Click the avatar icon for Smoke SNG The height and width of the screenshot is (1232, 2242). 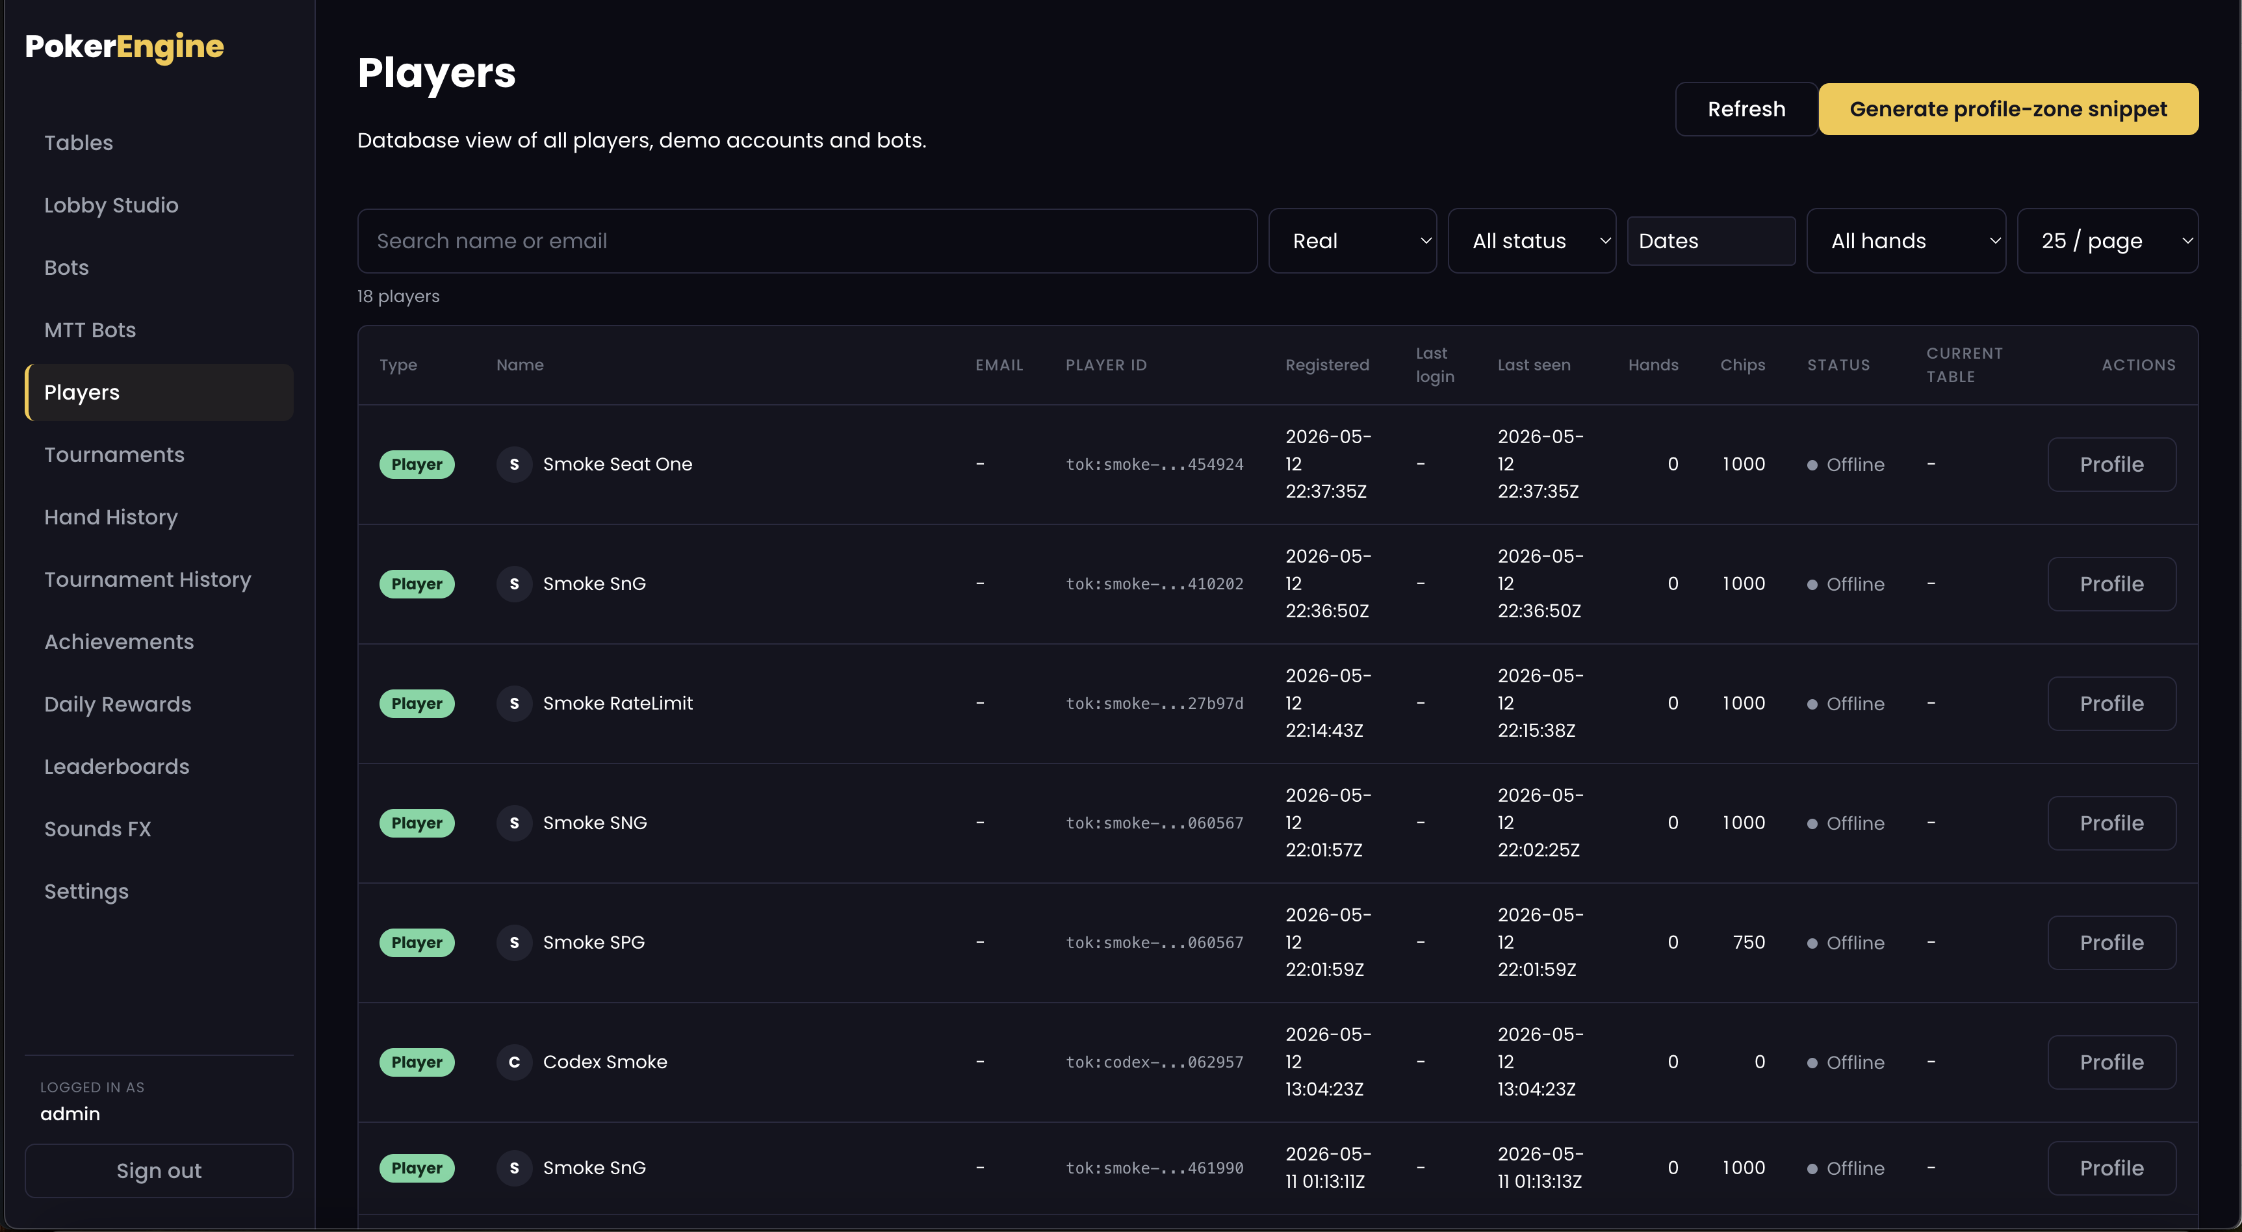515,823
